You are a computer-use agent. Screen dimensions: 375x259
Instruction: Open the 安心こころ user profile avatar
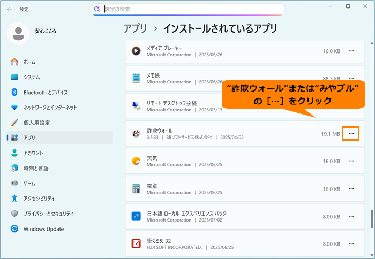18,34
